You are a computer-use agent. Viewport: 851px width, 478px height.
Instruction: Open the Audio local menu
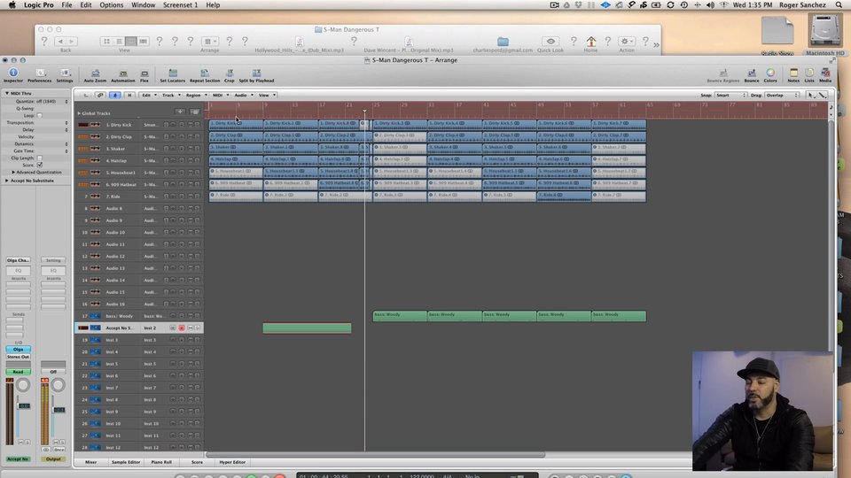click(x=243, y=95)
